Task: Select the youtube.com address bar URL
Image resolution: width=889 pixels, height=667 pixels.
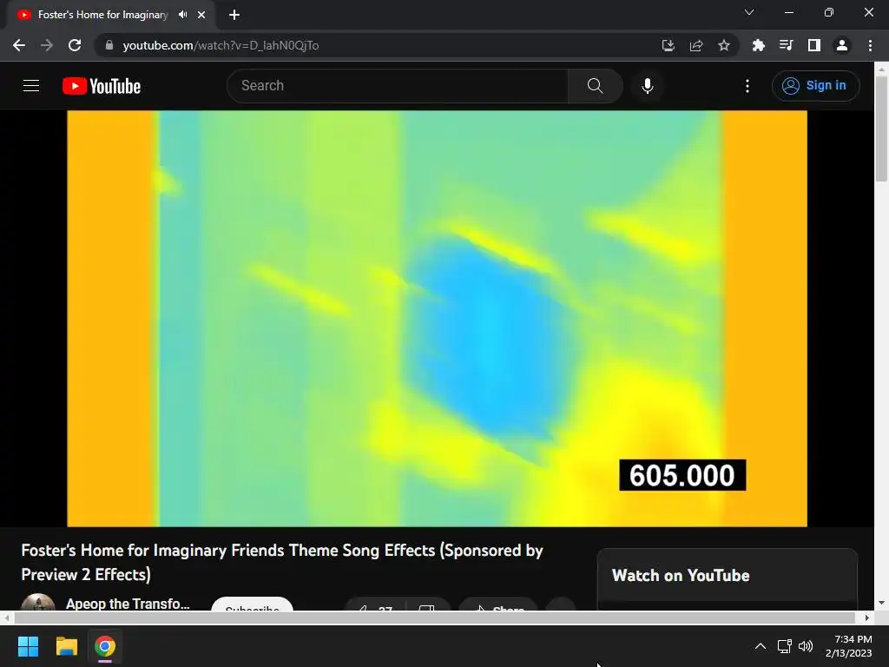Action: pos(221,45)
